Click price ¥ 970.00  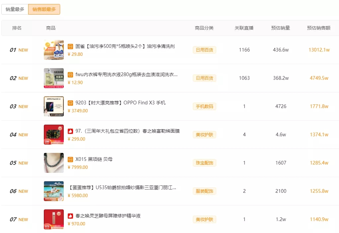[77, 224]
